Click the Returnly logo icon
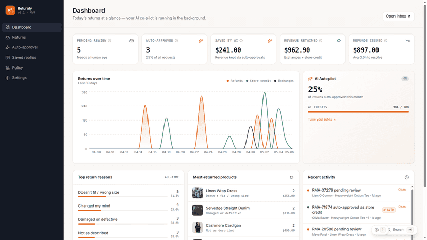The height and width of the screenshot is (240, 427). pyautogui.click(x=10, y=10)
